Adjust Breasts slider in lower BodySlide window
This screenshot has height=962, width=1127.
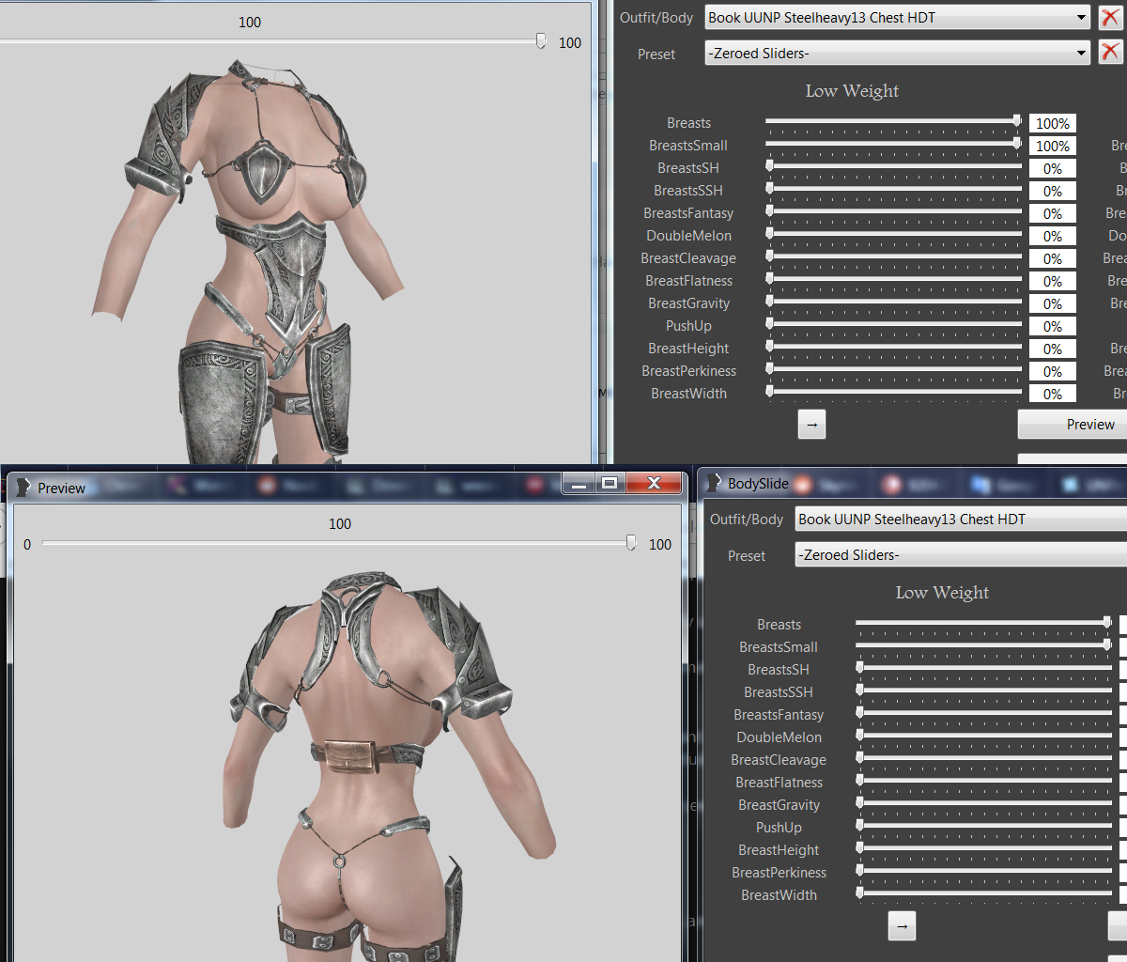tap(983, 624)
